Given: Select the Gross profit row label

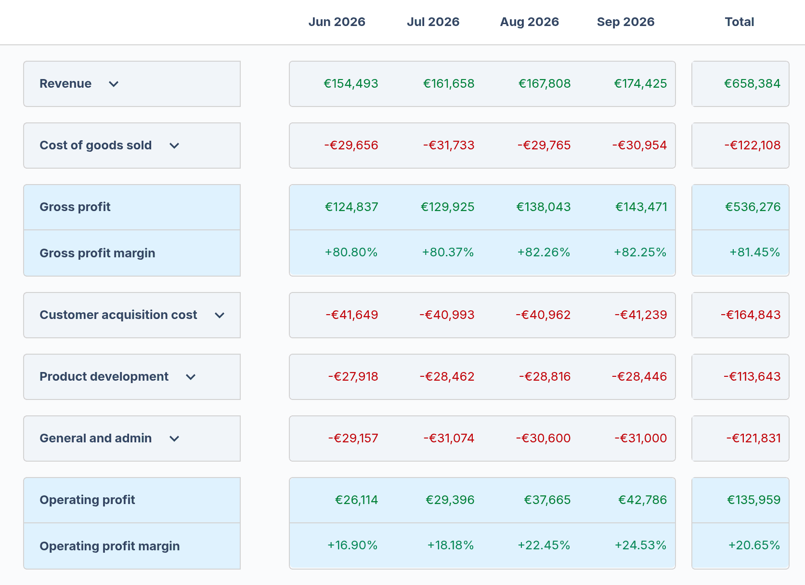Looking at the screenshot, I should tap(75, 207).
